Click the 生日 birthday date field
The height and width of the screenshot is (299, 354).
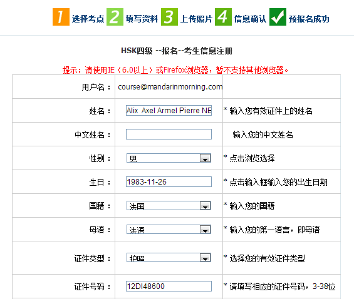coord(169,181)
